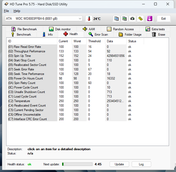Select the (C5) Current Pending Sector row
The width and height of the screenshot is (176, 172).
tap(76, 110)
